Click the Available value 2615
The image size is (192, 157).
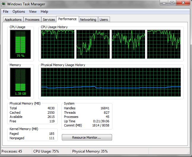click(x=51, y=117)
